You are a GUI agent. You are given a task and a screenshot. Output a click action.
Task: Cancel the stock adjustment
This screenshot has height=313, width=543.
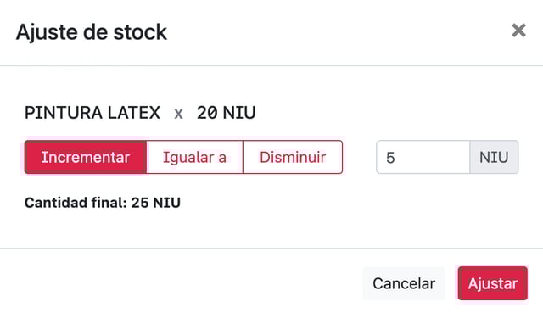coord(404,283)
